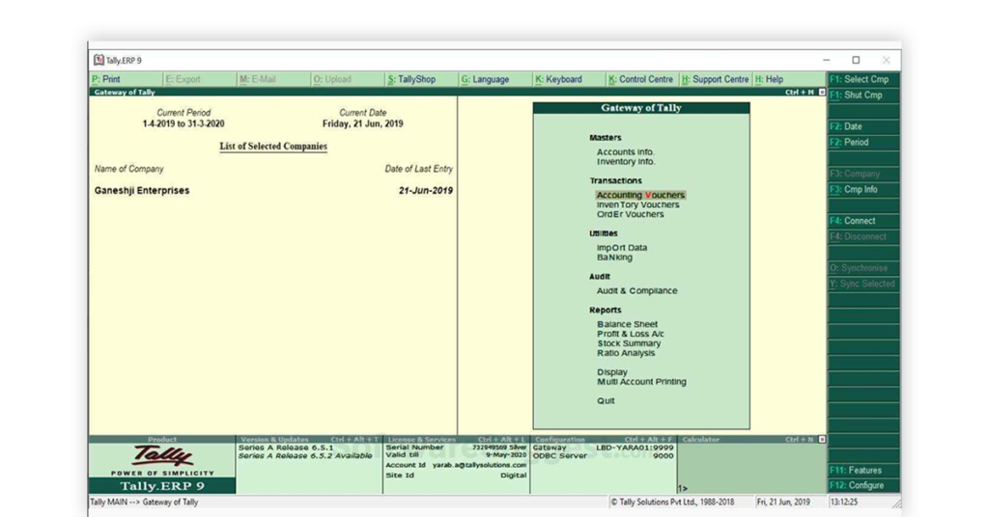Open the Profit & Loss A/c report
989x517 pixels.
[x=630, y=334]
